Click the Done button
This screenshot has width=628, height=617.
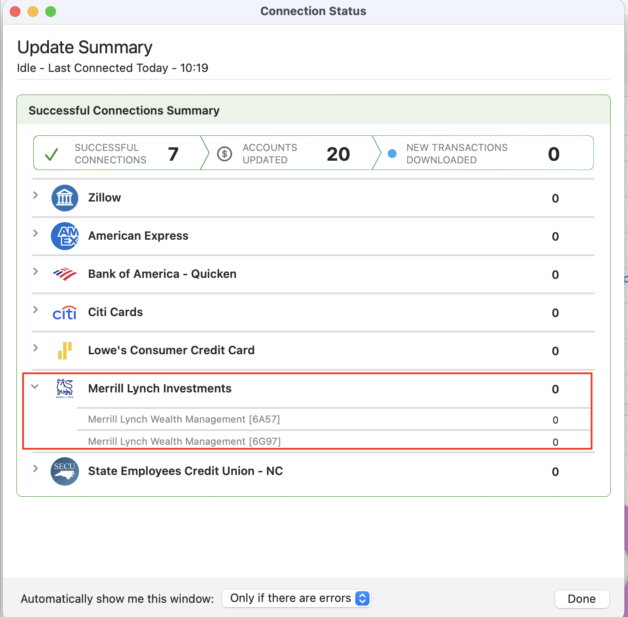click(x=582, y=599)
